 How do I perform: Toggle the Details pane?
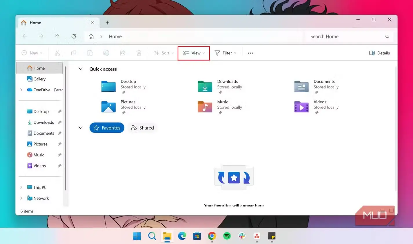pyautogui.click(x=379, y=53)
